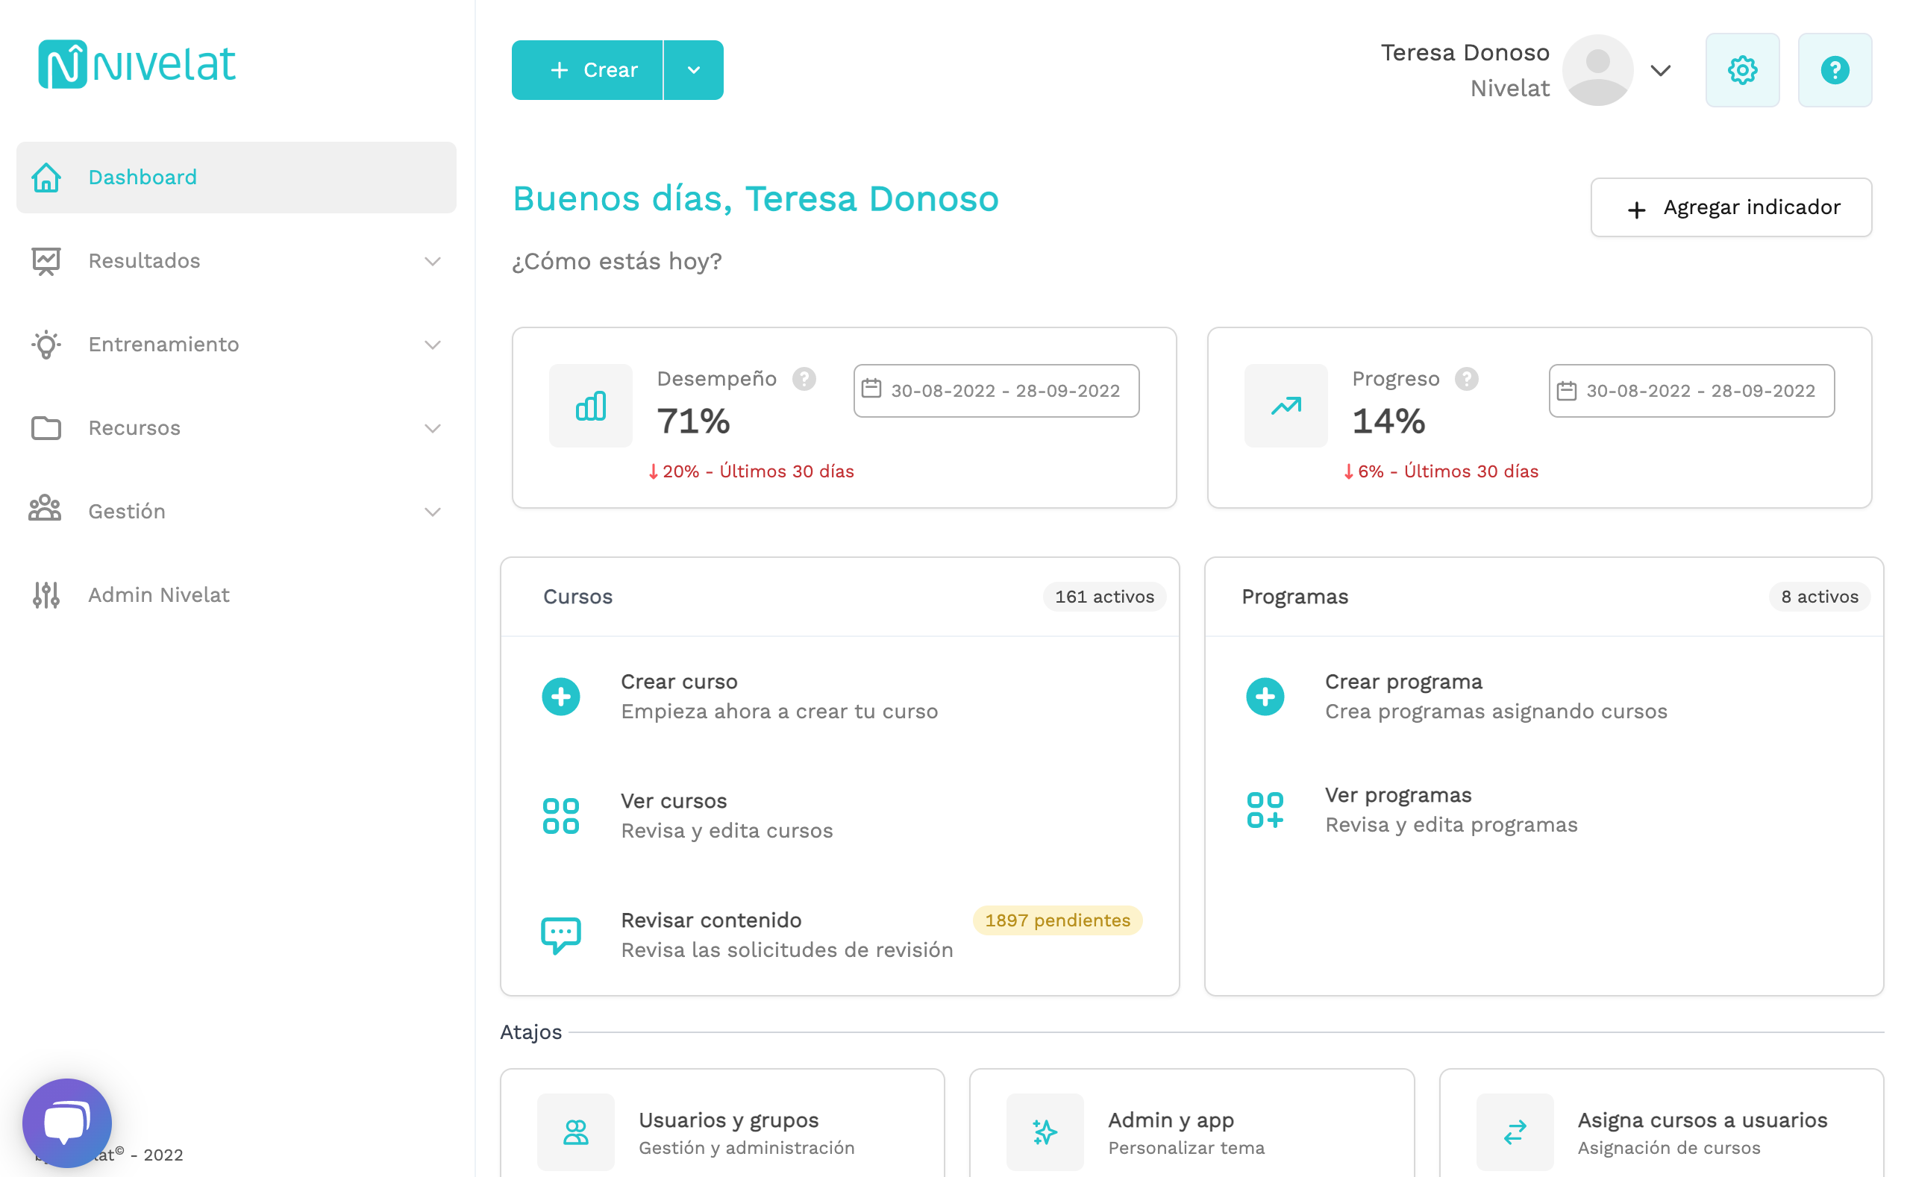Open the Dashboard home icon in sidebar
The width and height of the screenshot is (1907, 1177).
(46, 178)
